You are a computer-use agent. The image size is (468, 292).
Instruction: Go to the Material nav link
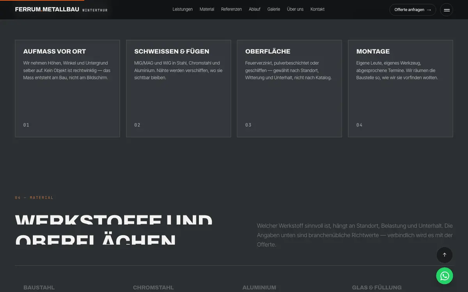[207, 9]
